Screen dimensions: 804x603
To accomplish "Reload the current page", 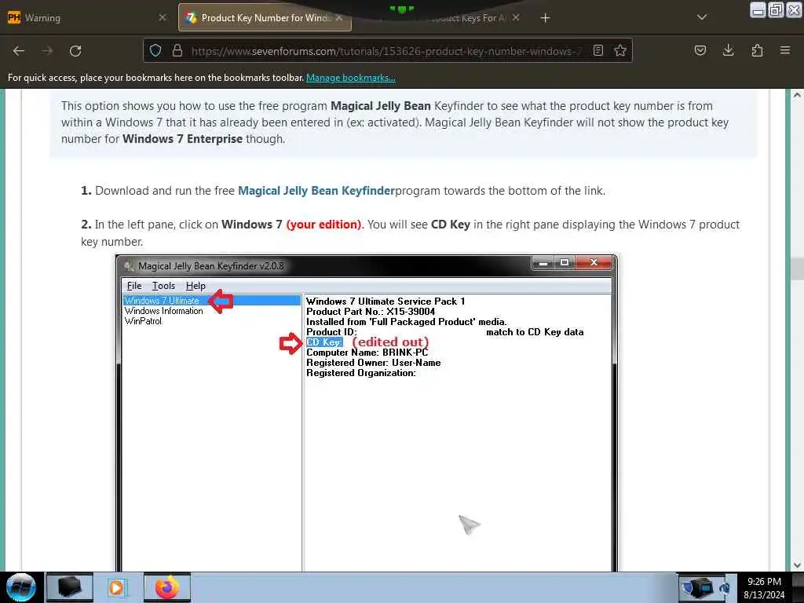I will [x=75, y=51].
